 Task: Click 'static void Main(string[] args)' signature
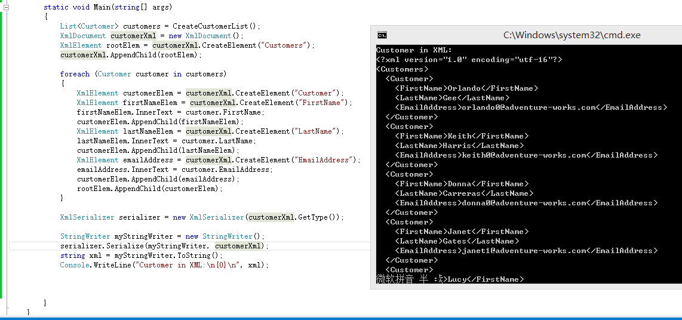[108, 7]
